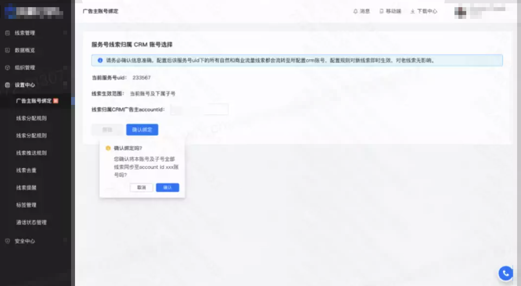Viewport: 521px width, 286px height.
Task: Click the CRM accountid input field
Action: (199, 109)
